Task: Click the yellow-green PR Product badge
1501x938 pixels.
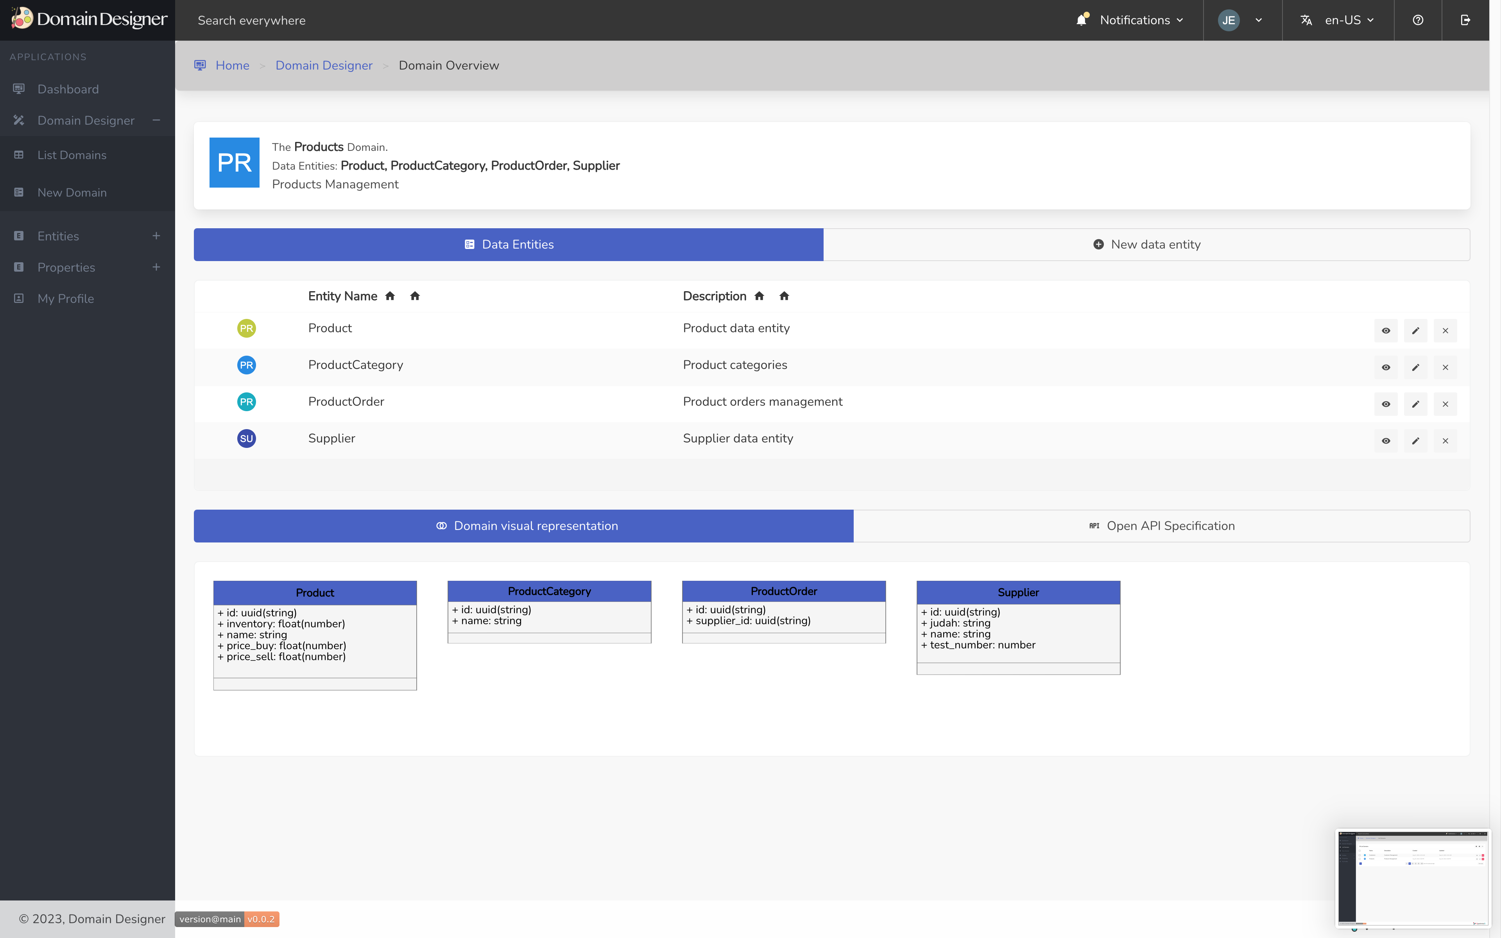Action: pyautogui.click(x=246, y=328)
